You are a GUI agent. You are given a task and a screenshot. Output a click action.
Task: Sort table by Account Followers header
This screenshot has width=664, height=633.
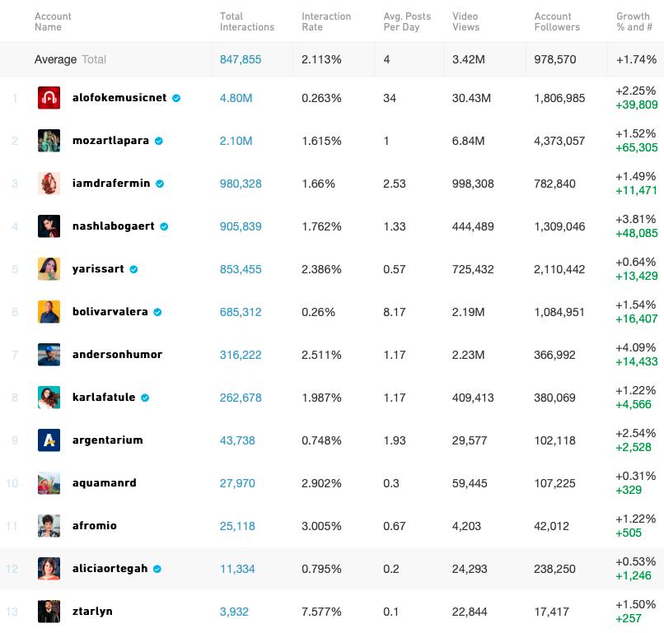tap(557, 21)
